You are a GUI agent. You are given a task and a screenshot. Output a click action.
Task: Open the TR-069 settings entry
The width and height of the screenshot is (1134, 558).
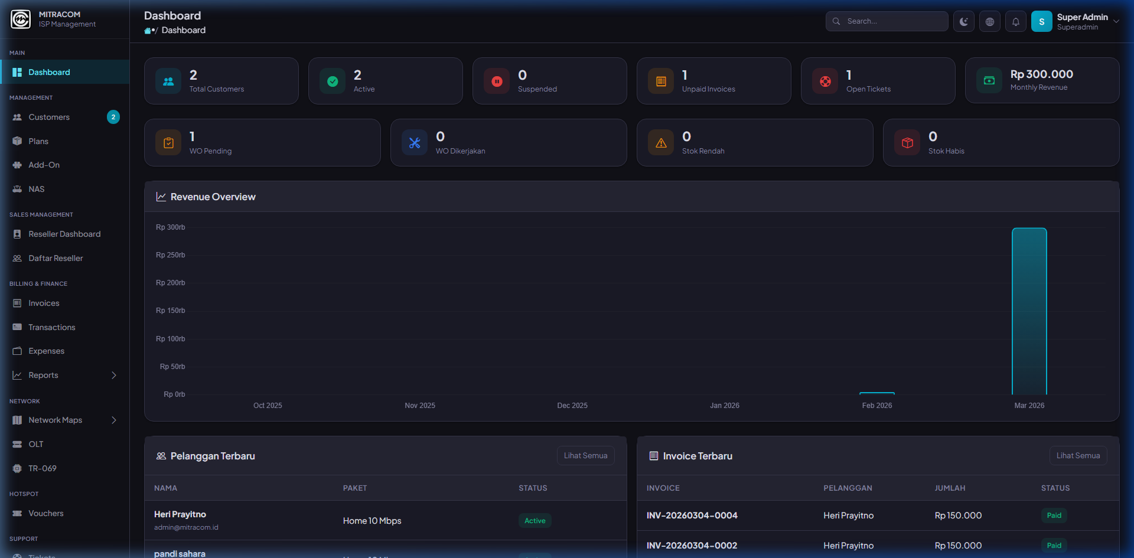(41, 468)
